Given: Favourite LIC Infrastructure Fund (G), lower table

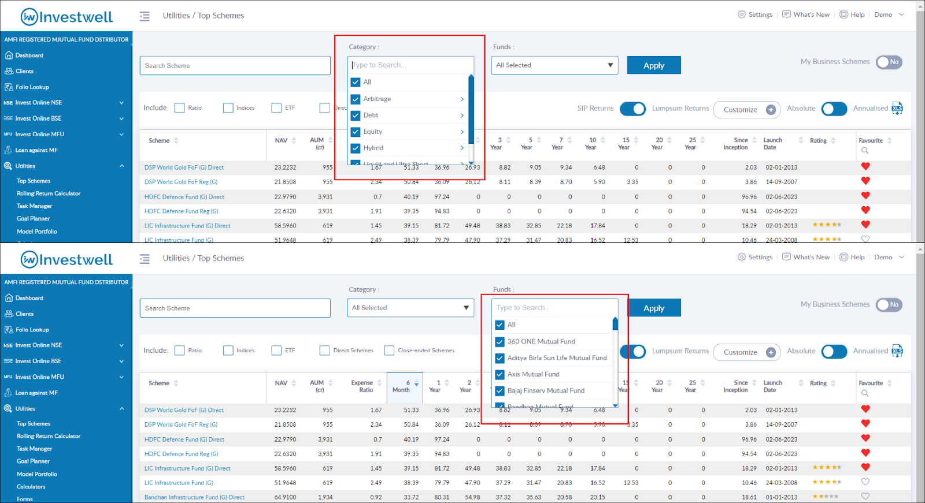Looking at the screenshot, I should 865,482.
